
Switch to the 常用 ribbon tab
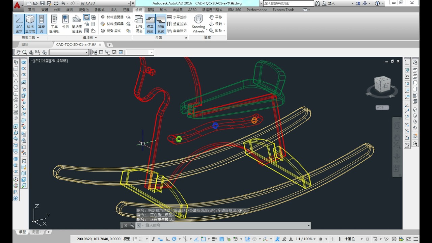coord(31,10)
